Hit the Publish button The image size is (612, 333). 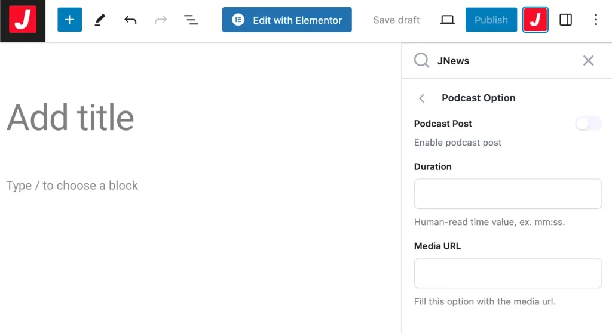click(x=491, y=20)
